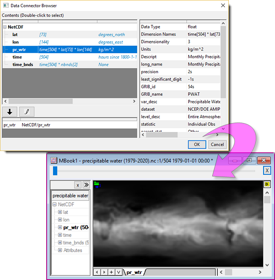This screenshot has height=280, width=275.
Task: Click the GRIB_name value PWAT
Action: pos(194,94)
